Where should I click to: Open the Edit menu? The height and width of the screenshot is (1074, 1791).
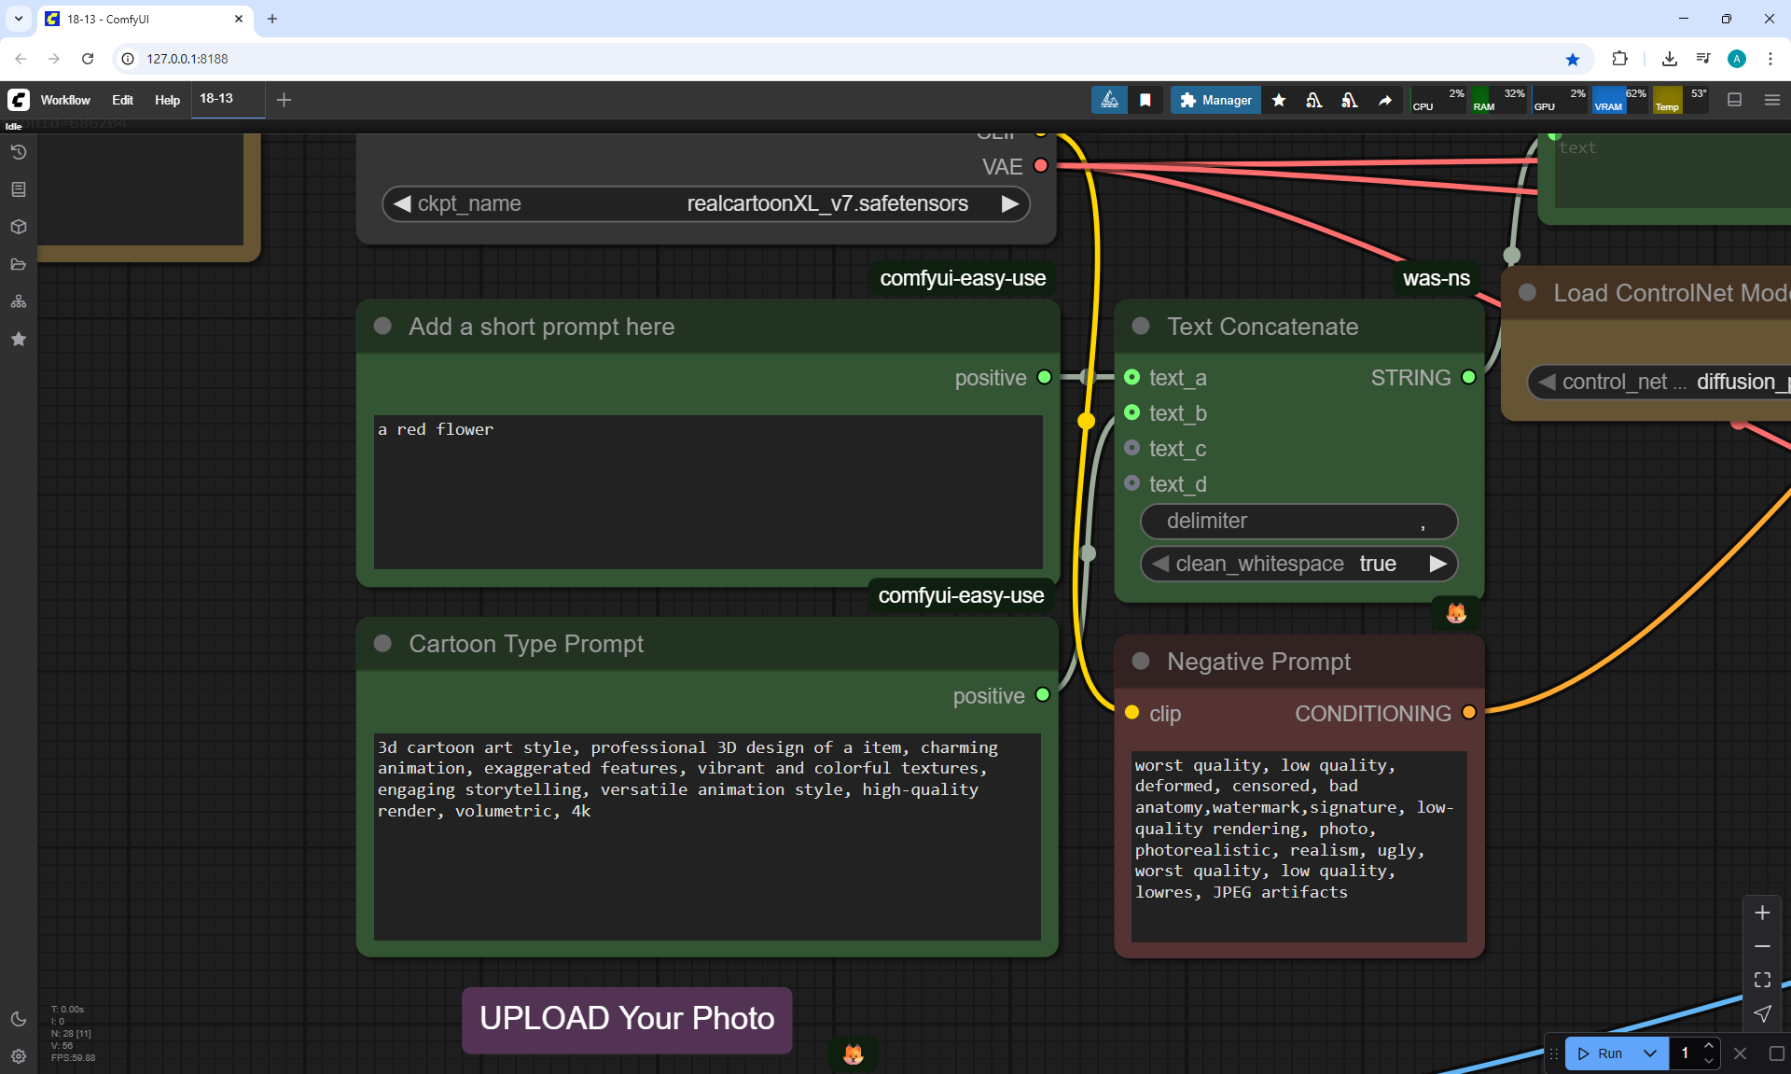tap(122, 100)
